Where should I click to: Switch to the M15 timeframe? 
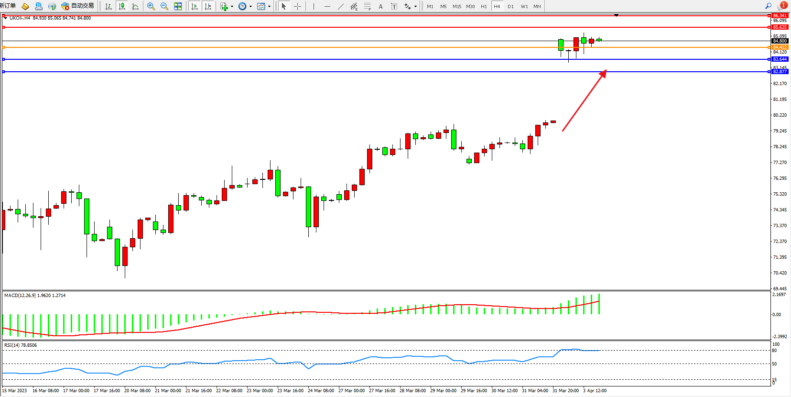pos(457,6)
